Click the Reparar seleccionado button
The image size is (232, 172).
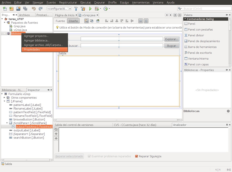click(69, 156)
